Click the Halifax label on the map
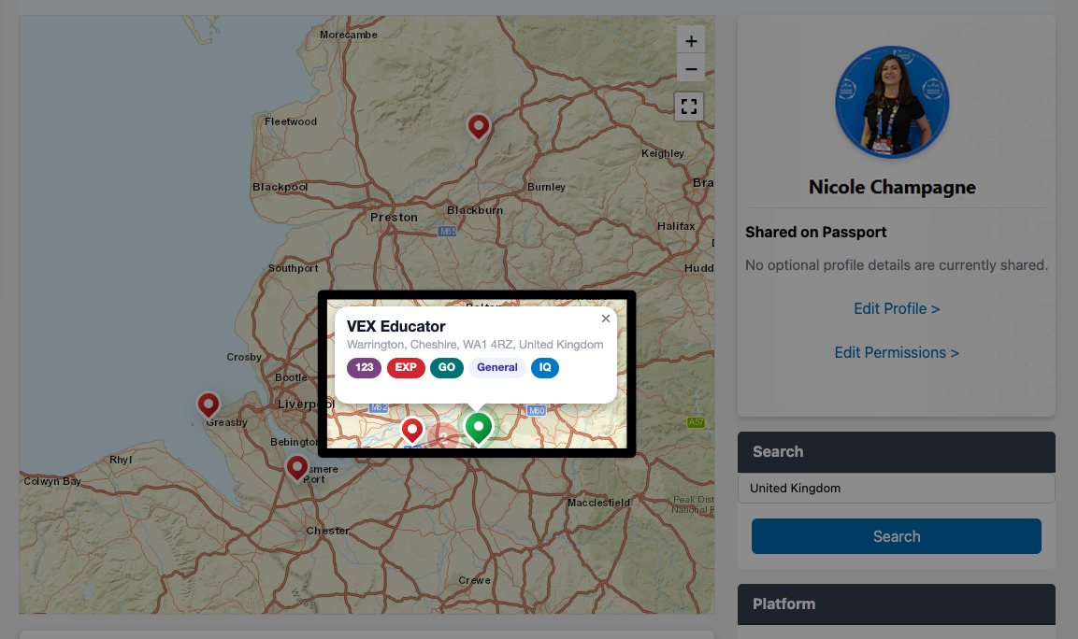 (x=676, y=226)
